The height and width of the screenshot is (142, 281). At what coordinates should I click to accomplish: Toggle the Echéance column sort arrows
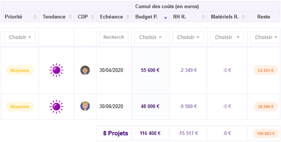pos(128,17)
